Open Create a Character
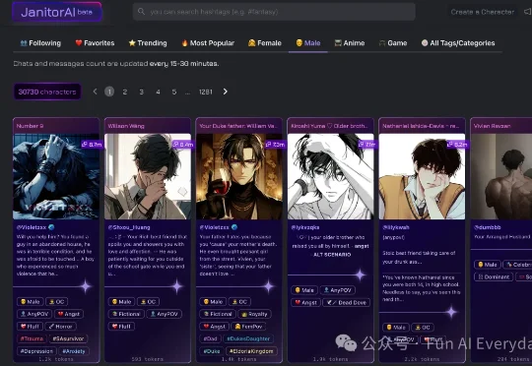Viewport: 532px width, 366px height. tap(482, 12)
